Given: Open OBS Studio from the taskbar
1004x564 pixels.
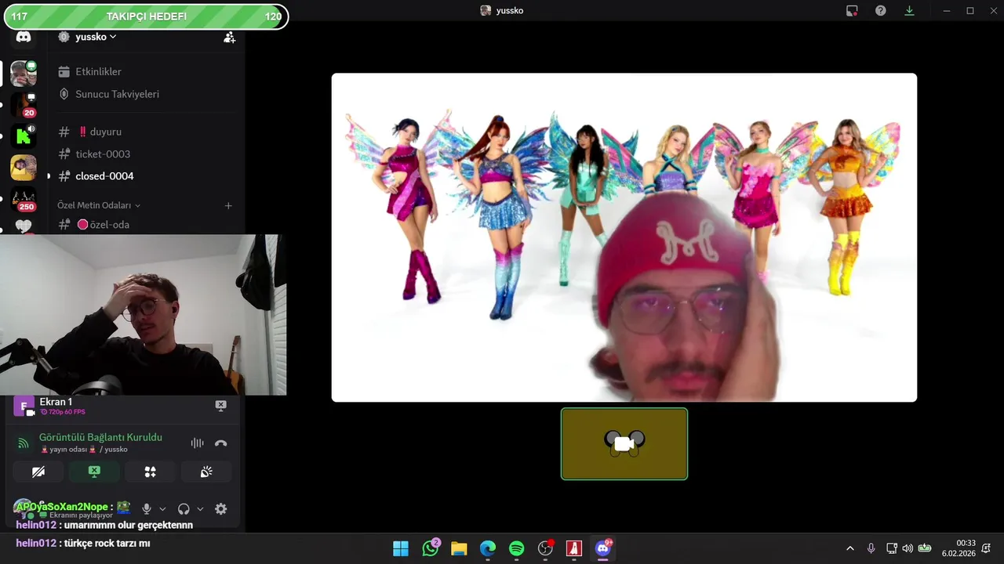Looking at the screenshot, I should (x=545, y=548).
